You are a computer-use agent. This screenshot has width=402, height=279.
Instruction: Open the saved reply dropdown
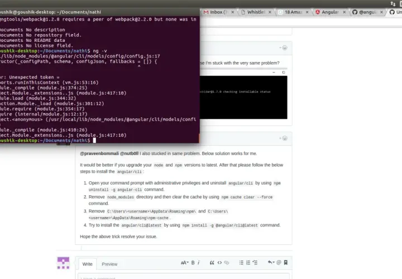click(x=271, y=262)
